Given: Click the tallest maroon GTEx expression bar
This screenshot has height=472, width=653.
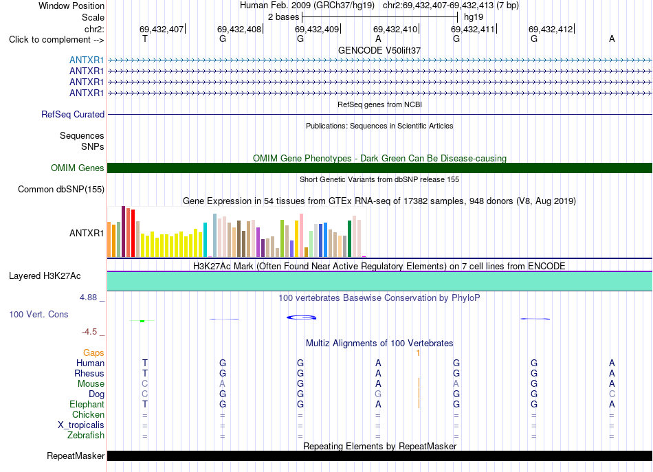Looking at the screenshot, I should [123, 232].
